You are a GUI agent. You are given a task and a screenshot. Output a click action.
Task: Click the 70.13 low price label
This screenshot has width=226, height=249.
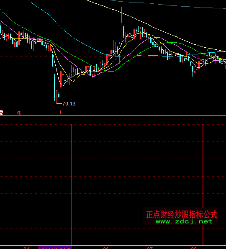coord(69,104)
